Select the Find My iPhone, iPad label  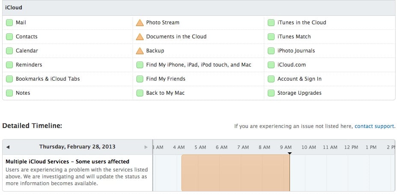[x=198, y=65]
